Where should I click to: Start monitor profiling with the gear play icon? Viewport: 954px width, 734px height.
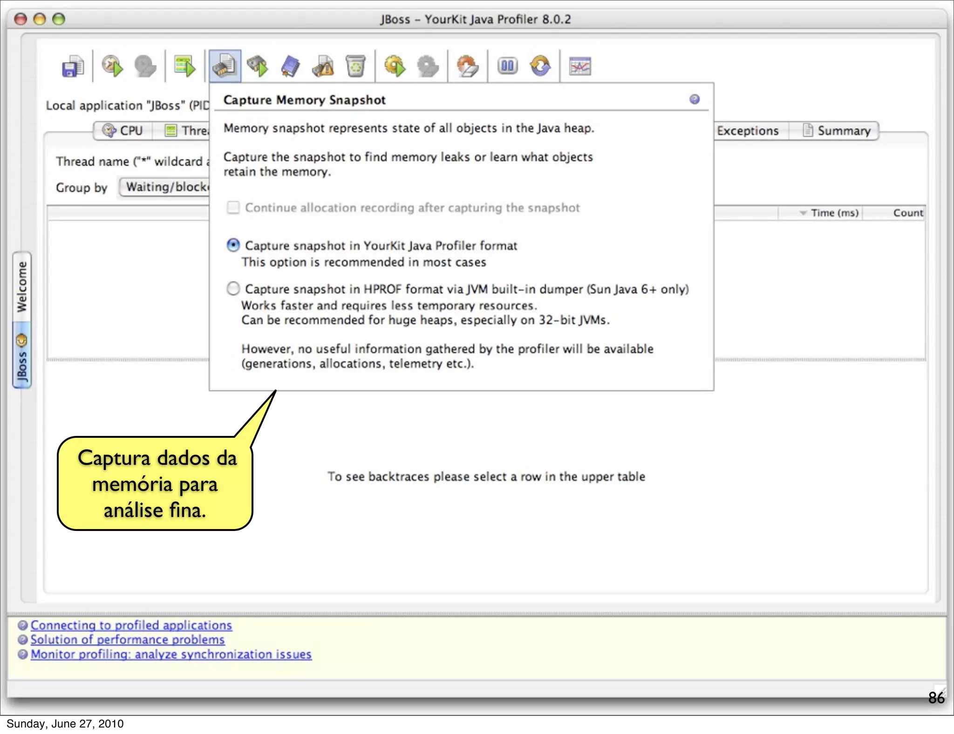pos(395,66)
